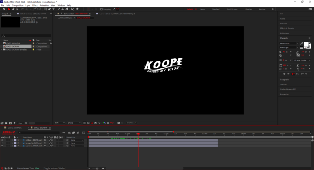Click Toggle Switches / Modes button
Screen dimensions: 314x170
pos(55,168)
